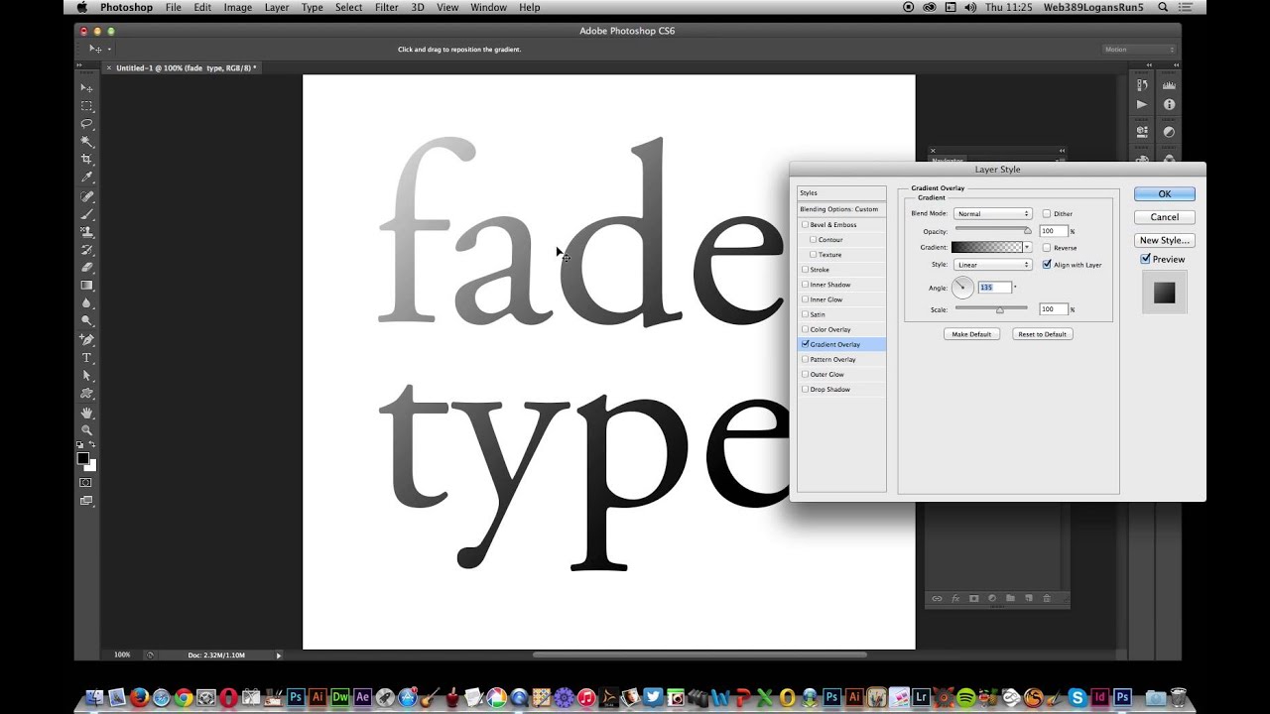This screenshot has width=1270, height=714.
Task: Open the Layer menu
Action: [277, 7]
